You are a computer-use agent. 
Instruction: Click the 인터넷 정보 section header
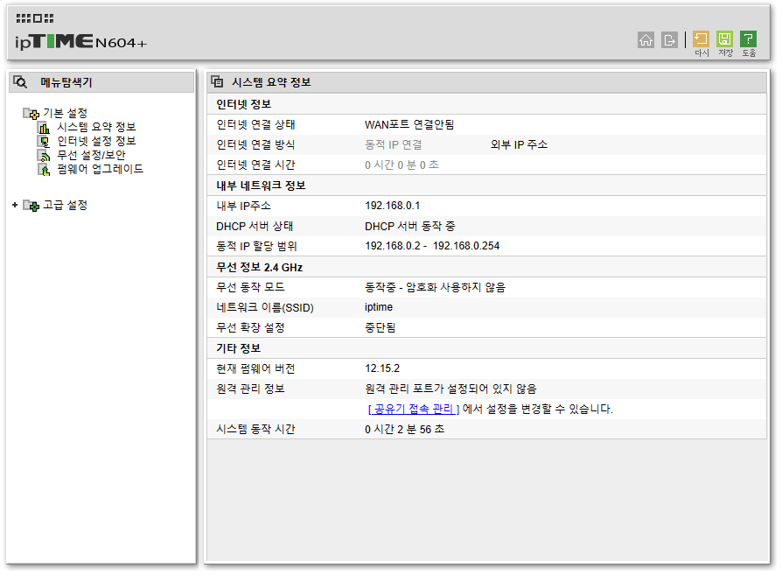point(243,104)
